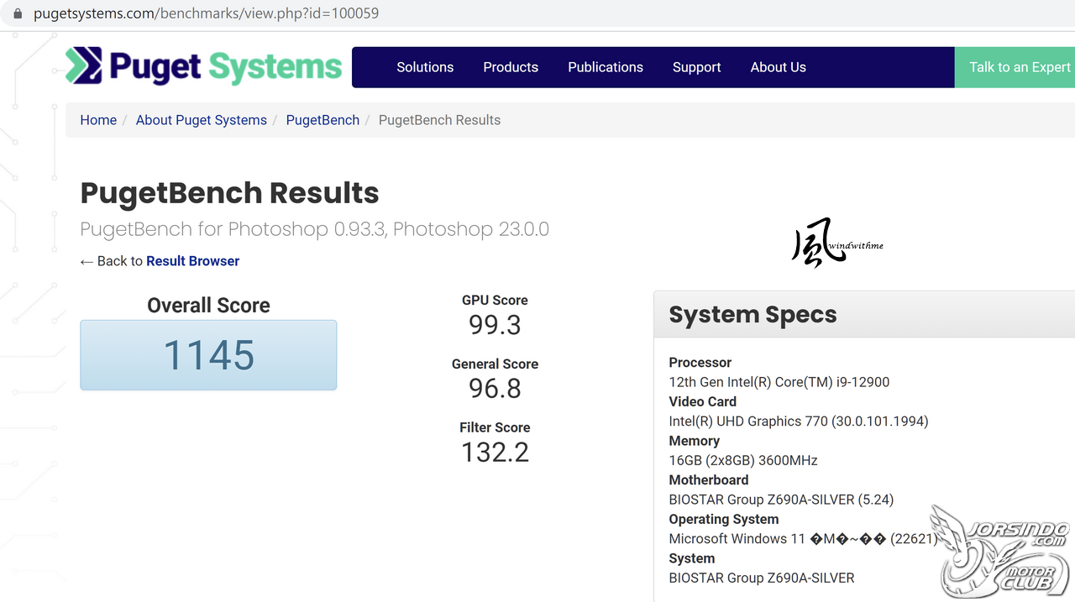
Task: Open the Products menu
Action: pos(511,67)
